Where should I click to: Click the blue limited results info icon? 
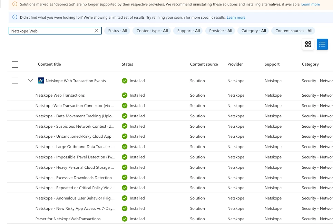pyautogui.click(x=14, y=17)
